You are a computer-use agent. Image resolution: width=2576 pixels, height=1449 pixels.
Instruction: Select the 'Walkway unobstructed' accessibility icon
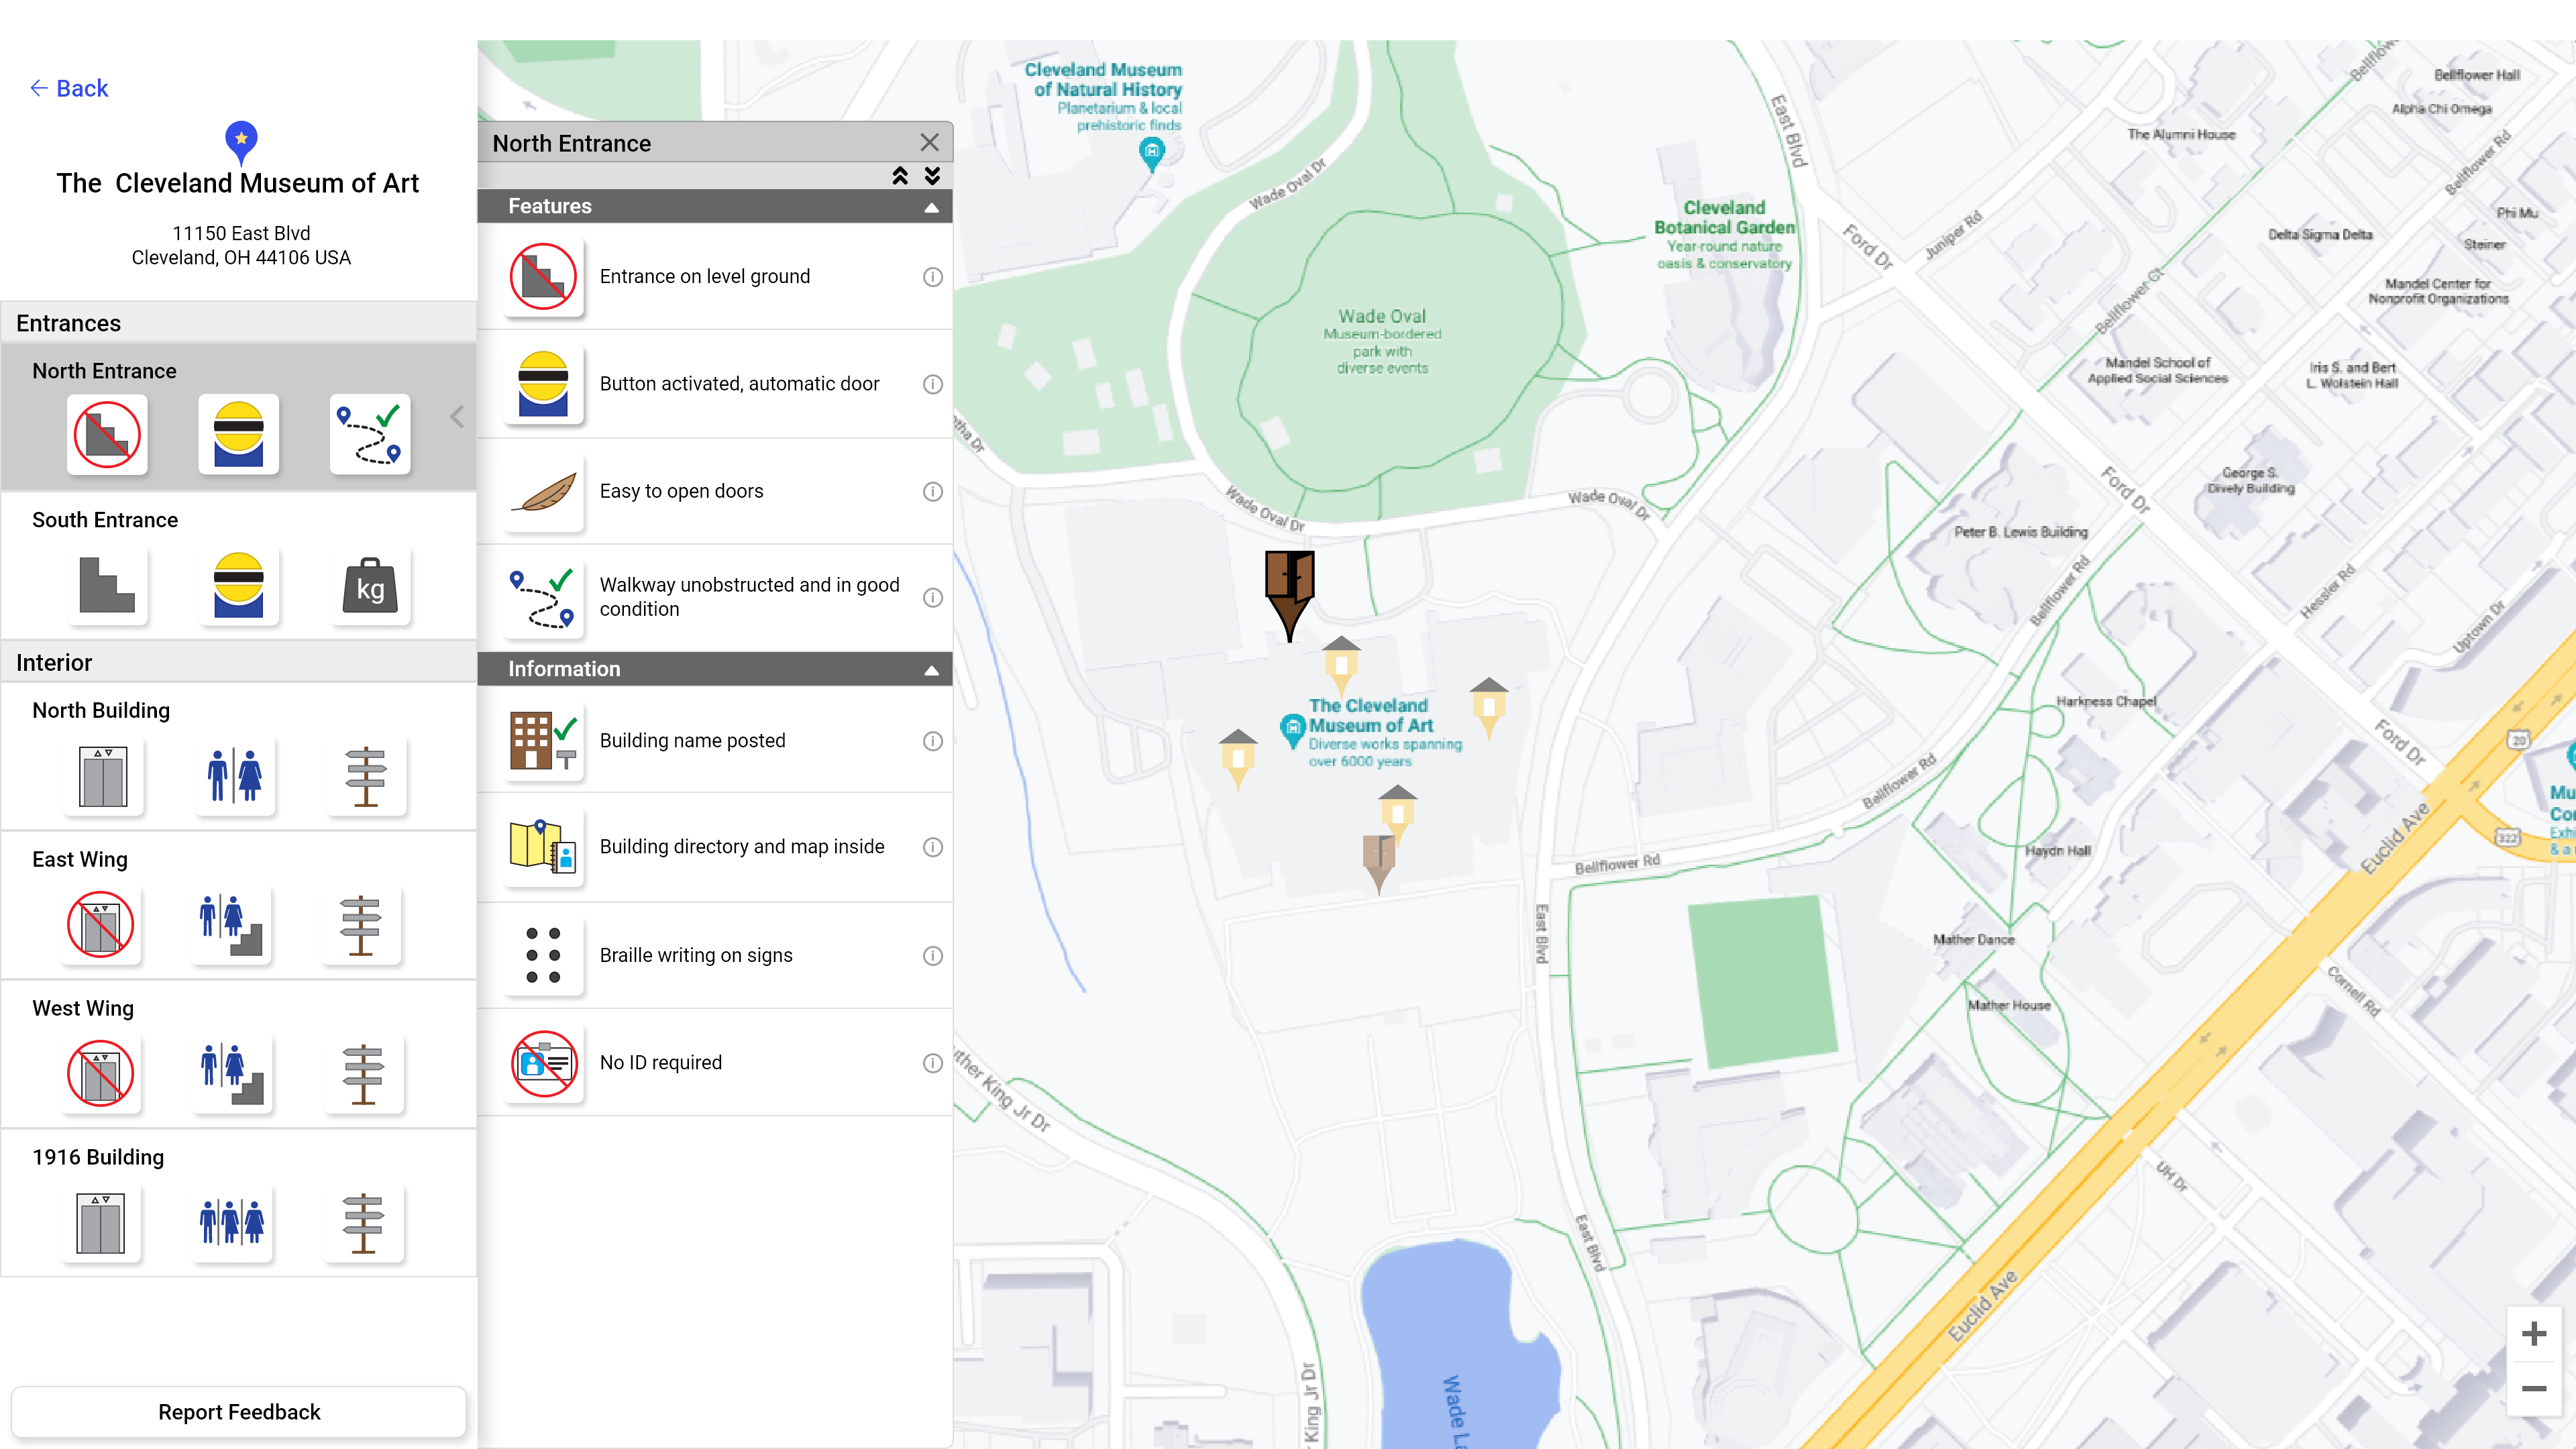click(543, 596)
